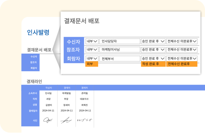Select the 작성 완료 후 option

pos(153,64)
